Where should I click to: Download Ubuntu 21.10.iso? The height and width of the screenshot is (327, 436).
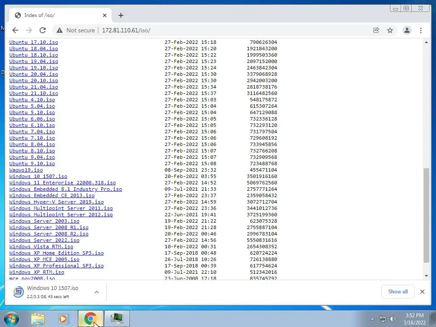point(34,93)
